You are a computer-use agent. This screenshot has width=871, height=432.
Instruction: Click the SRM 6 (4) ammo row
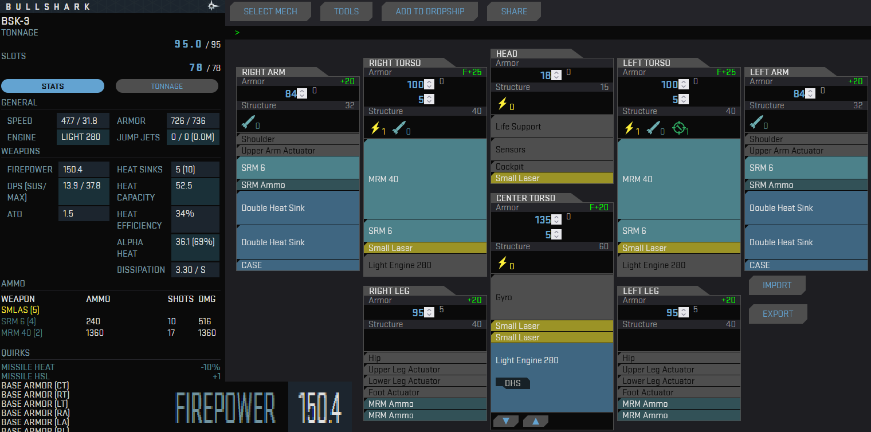[111, 321]
